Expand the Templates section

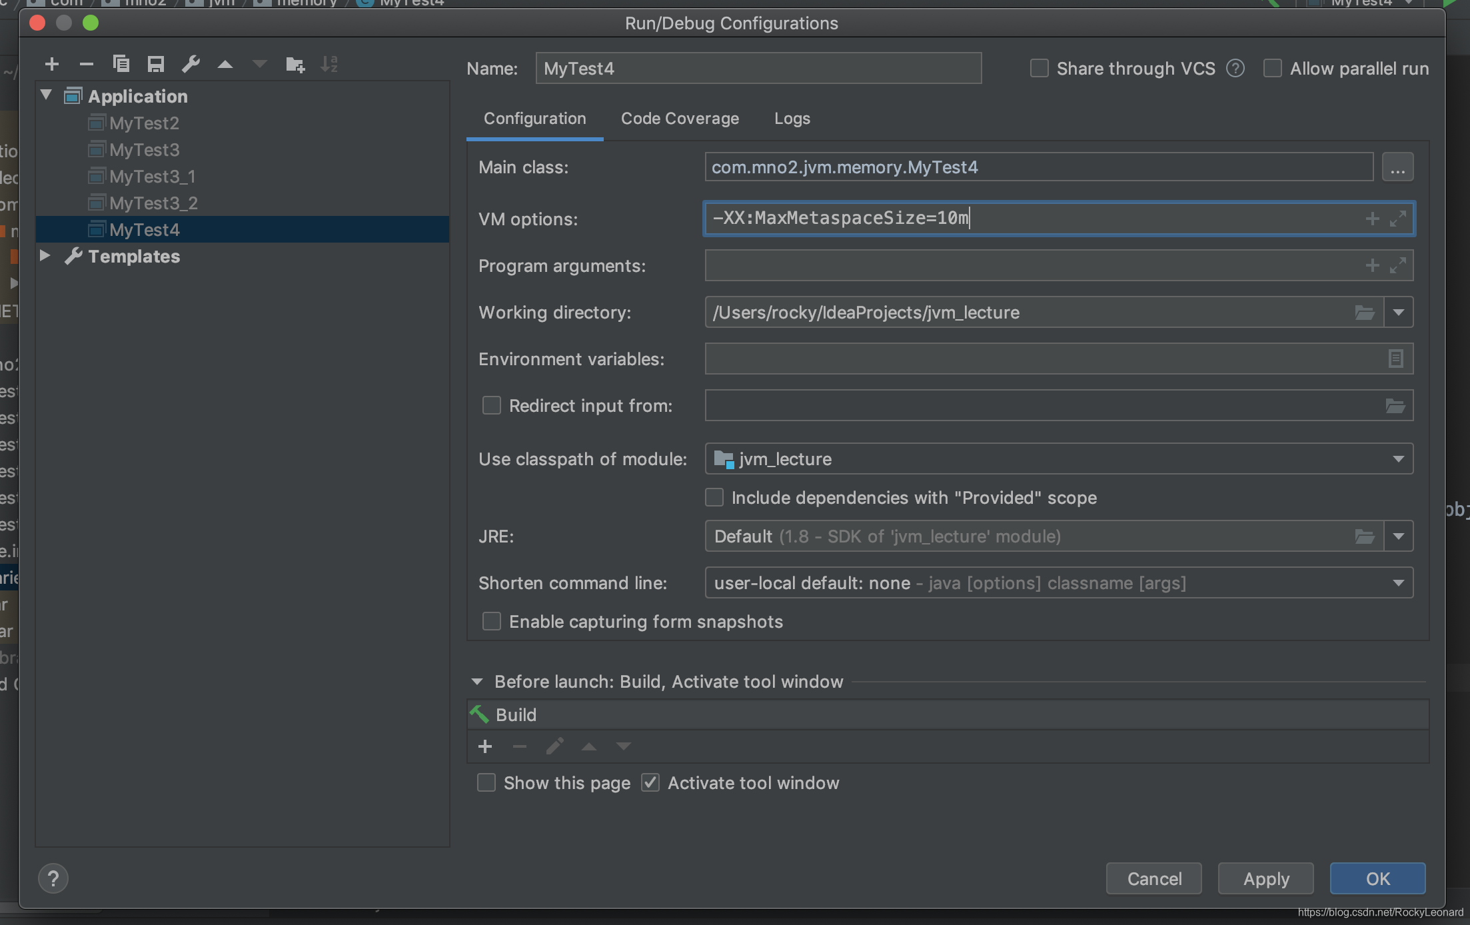coord(45,256)
